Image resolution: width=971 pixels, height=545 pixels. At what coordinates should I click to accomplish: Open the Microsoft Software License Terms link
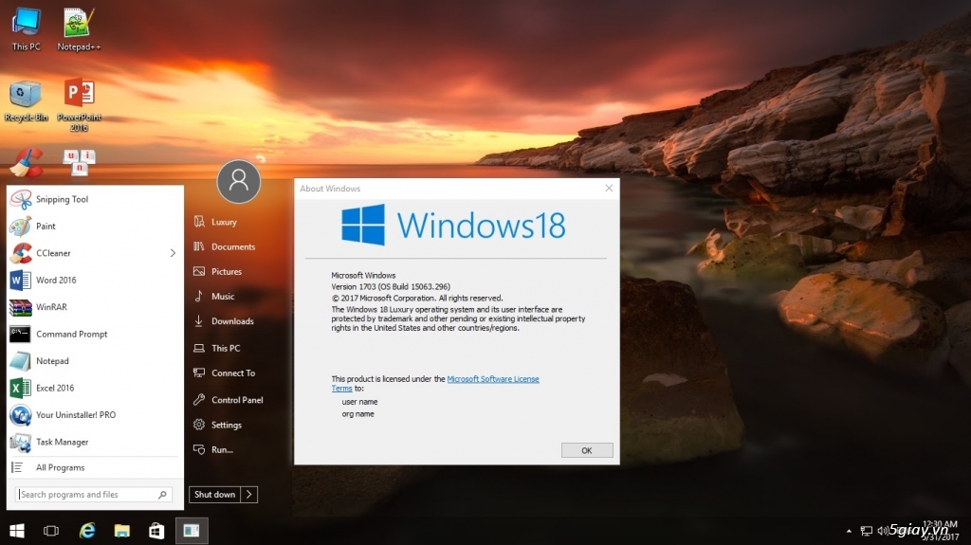point(492,379)
